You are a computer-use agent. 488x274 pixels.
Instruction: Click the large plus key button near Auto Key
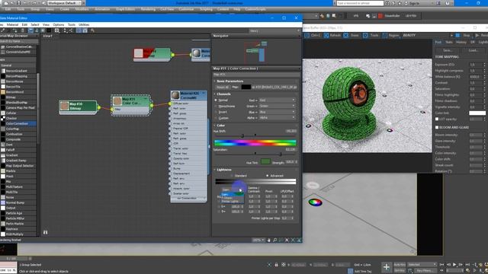(387, 267)
